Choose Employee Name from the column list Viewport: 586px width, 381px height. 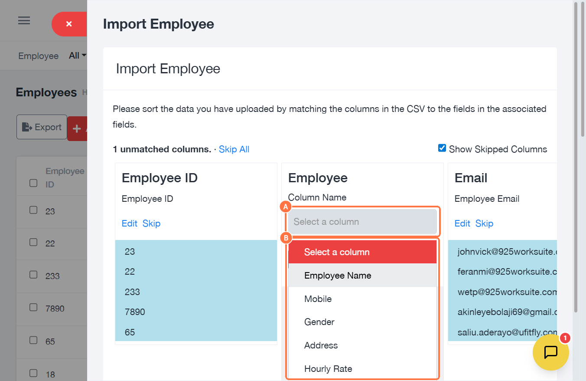[338, 276]
